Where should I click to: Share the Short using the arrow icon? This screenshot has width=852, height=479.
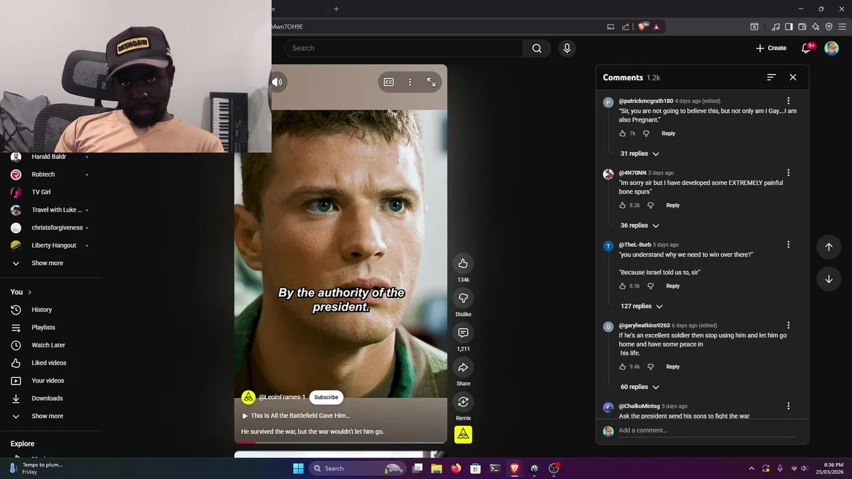463,367
